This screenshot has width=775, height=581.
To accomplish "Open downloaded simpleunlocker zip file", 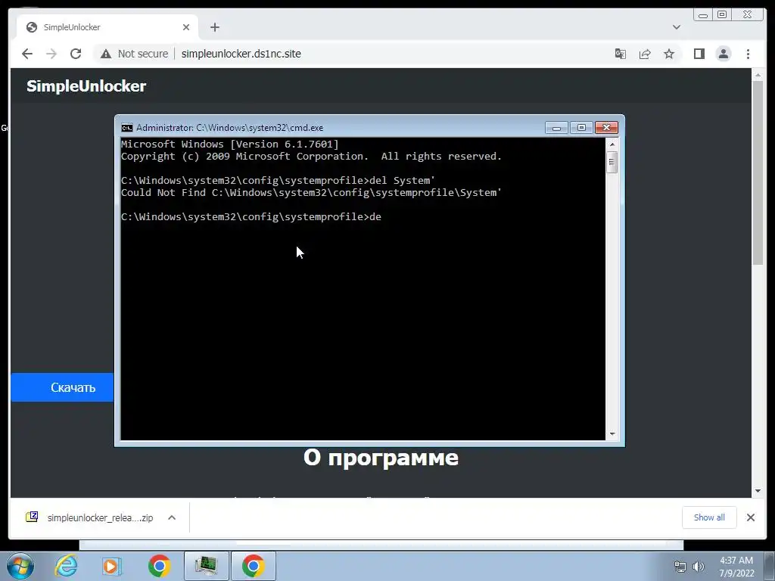I will point(90,517).
